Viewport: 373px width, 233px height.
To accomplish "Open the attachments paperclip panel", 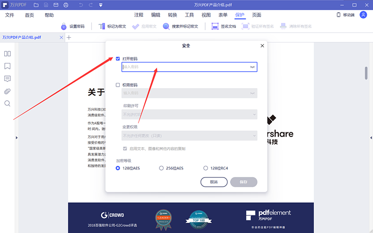I will tap(7, 91).
